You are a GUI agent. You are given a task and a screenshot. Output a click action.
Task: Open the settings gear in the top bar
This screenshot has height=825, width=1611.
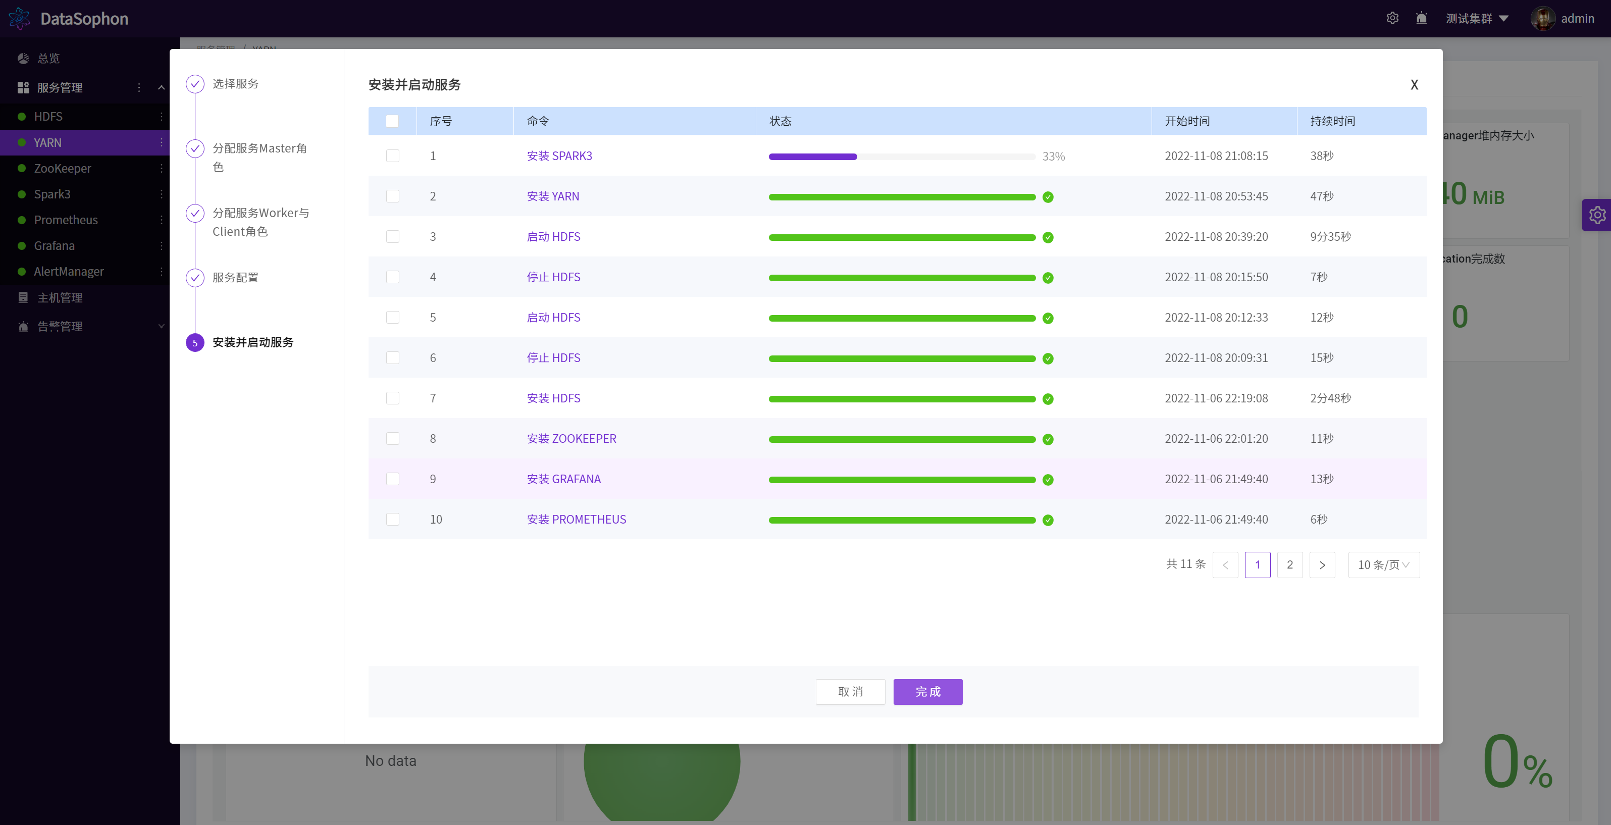pyautogui.click(x=1392, y=18)
